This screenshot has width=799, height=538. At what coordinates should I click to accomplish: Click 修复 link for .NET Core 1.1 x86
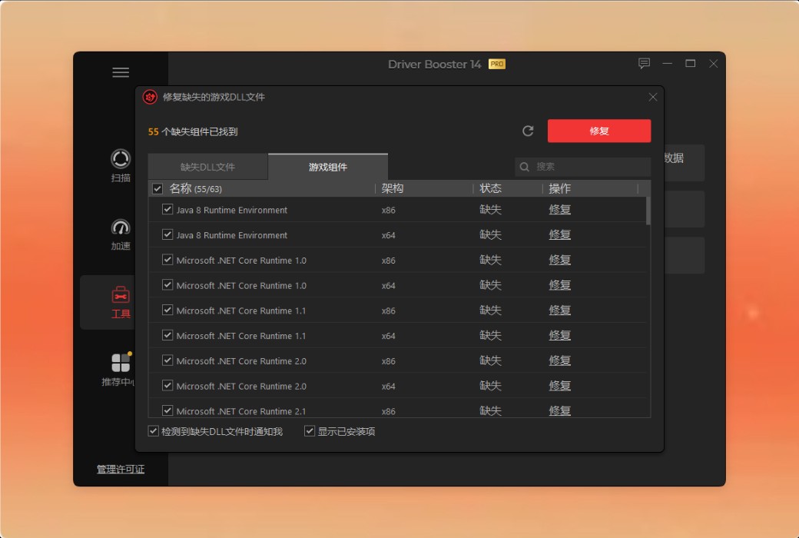point(559,310)
